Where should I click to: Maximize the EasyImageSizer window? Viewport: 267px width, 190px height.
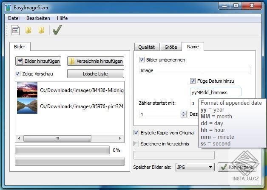point(236,6)
